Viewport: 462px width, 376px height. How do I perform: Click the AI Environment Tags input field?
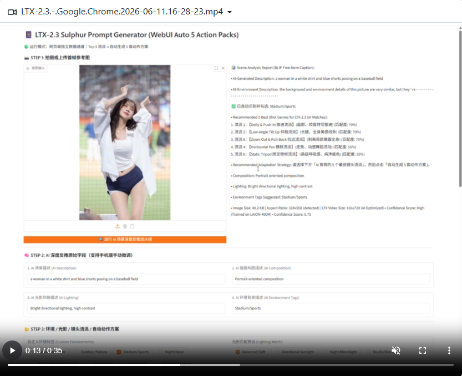click(x=331, y=308)
